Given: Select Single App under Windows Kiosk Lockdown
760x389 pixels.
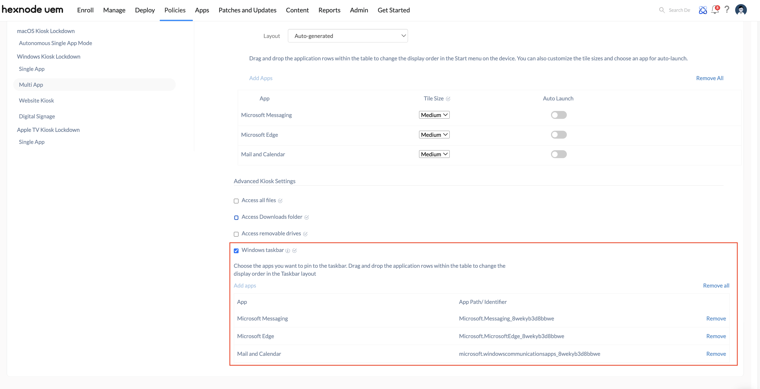Looking at the screenshot, I should tap(32, 69).
